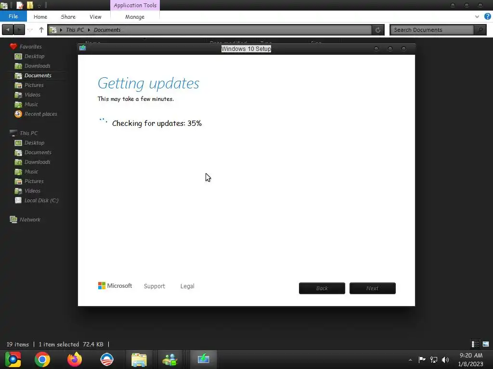Focus the Search Documents field
493x369 pixels.
click(432, 30)
